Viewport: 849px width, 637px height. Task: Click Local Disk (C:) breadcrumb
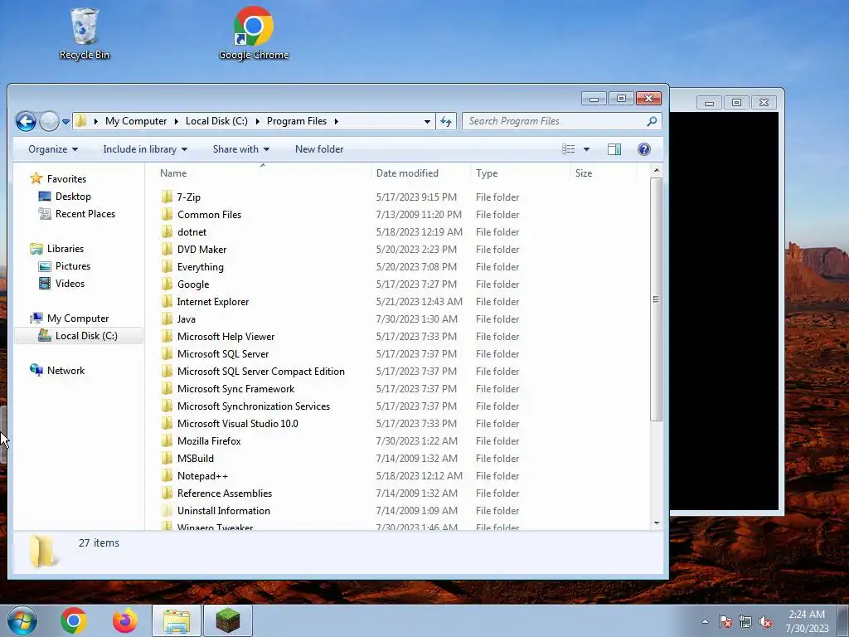(216, 121)
